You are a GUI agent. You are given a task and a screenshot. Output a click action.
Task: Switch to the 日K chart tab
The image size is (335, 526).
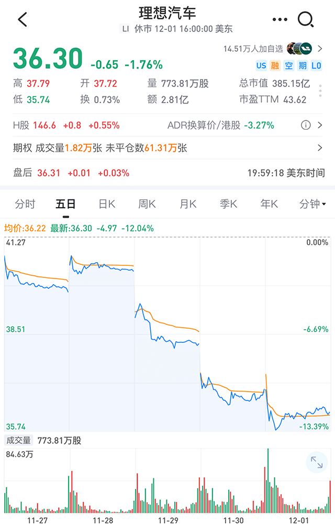(x=107, y=204)
